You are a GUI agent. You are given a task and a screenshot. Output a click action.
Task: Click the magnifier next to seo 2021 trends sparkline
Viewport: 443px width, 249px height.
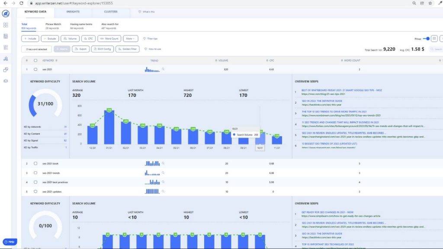click(x=163, y=172)
